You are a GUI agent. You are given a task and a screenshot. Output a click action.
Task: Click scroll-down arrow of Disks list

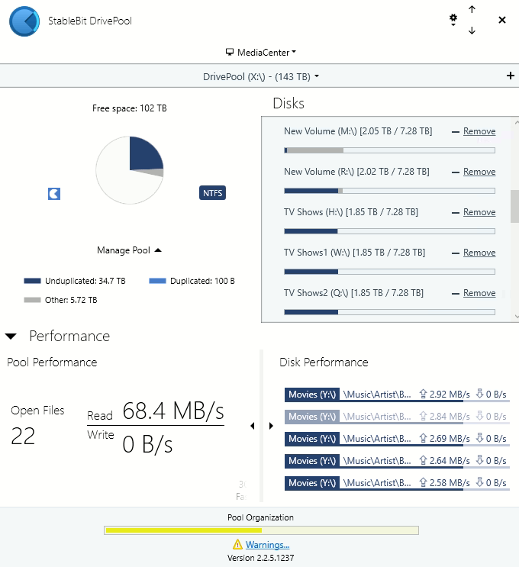tap(517, 317)
